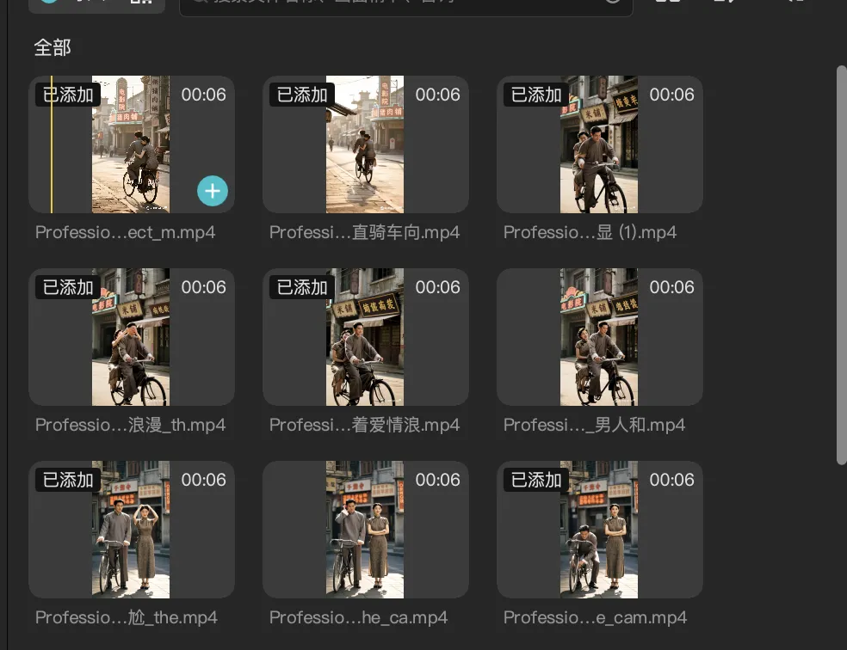Image resolution: width=847 pixels, height=650 pixels.
Task: Click 已添加 badge on Professio…e_cam.mp4 clip
Action: coord(536,480)
